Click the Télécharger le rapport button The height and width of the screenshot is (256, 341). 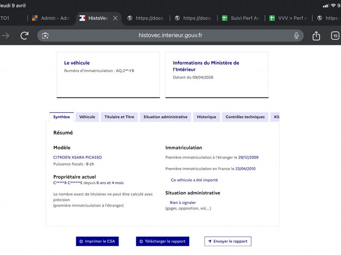[162, 241]
